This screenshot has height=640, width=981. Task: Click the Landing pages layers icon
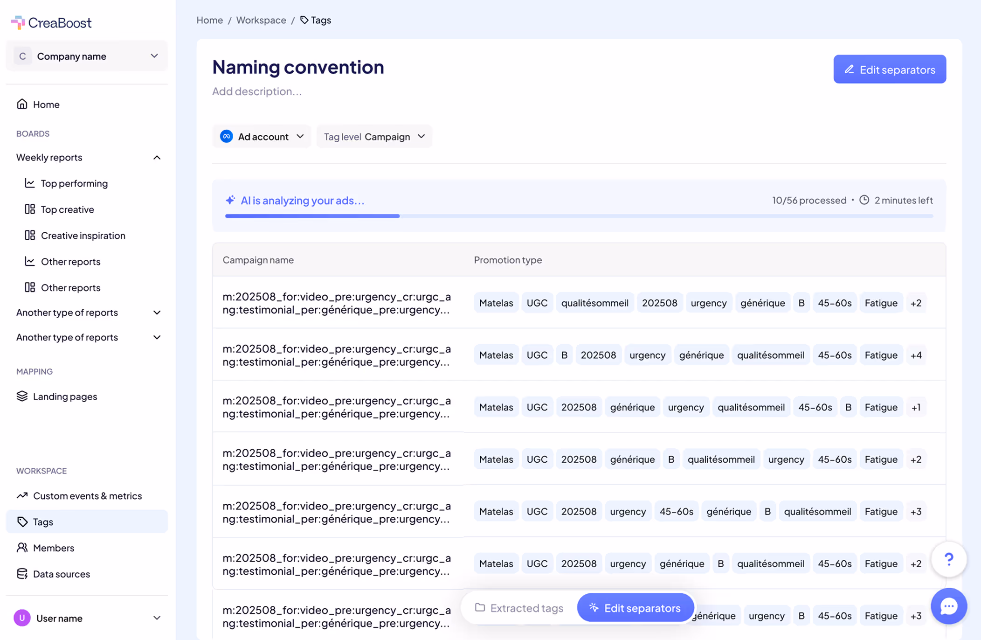coord(22,396)
